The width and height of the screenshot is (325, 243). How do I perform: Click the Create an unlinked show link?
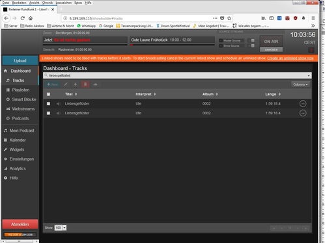290,58
